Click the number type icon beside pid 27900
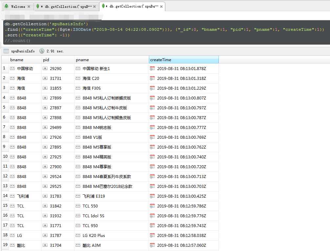Image resolution: width=330 pixels, height=251 pixels. tap(45, 167)
